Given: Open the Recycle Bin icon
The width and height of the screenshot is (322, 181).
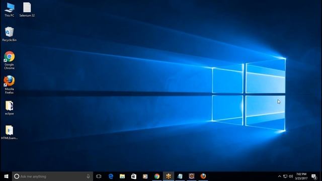Looking at the screenshot, I should 9,34.
